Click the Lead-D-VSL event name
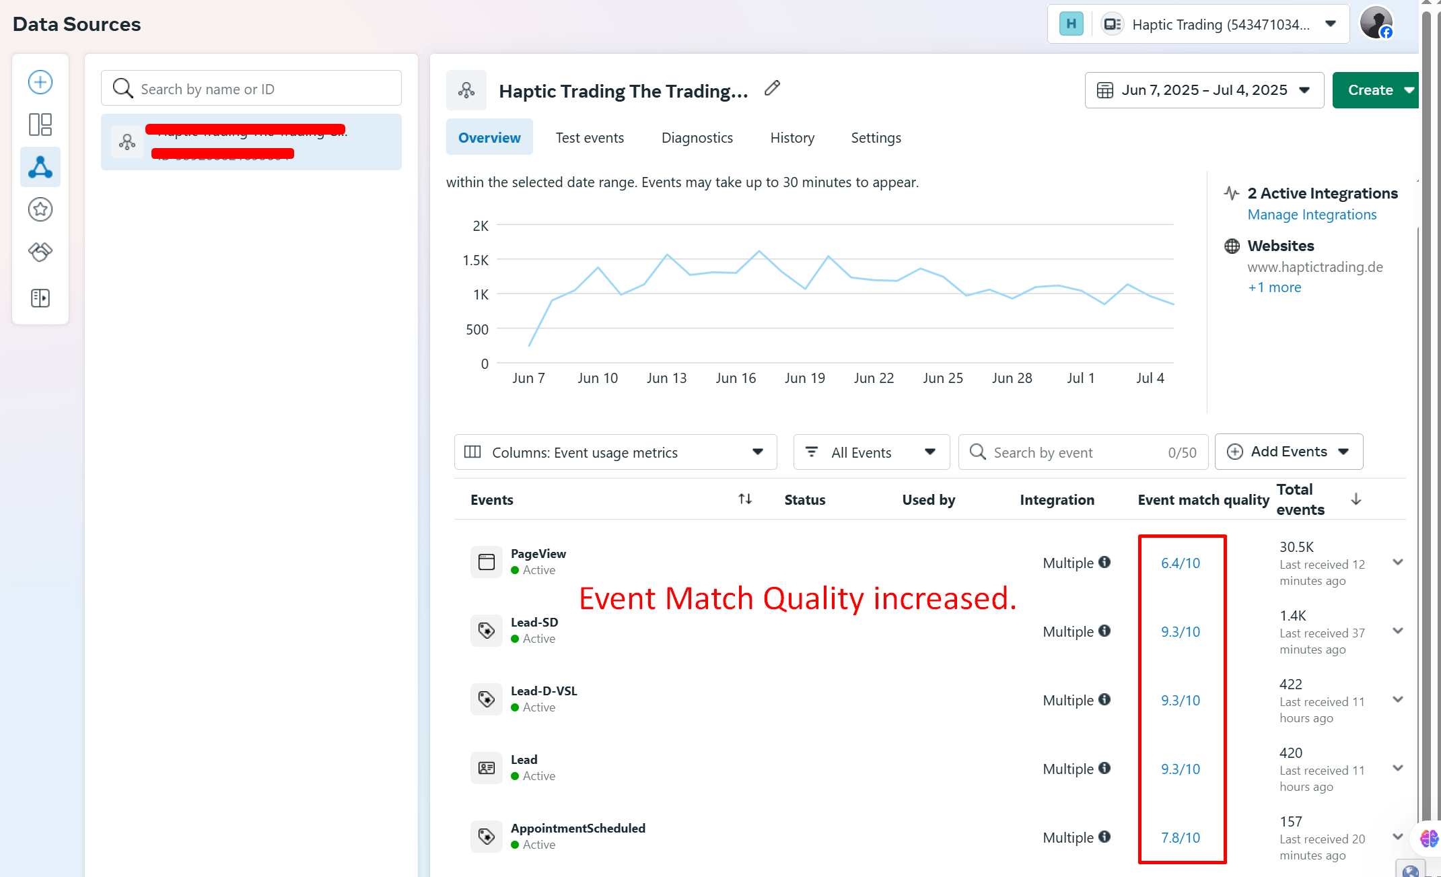1441x877 pixels. pyautogui.click(x=544, y=691)
